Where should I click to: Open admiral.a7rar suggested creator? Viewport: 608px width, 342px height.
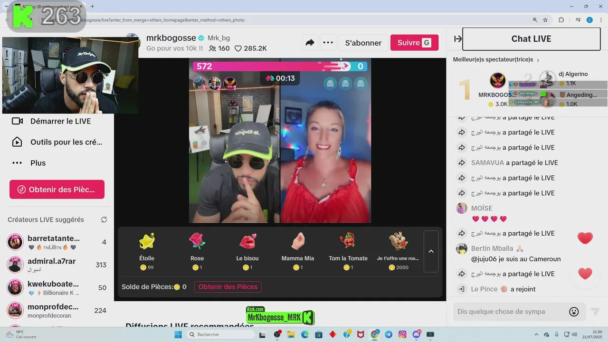point(57,265)
